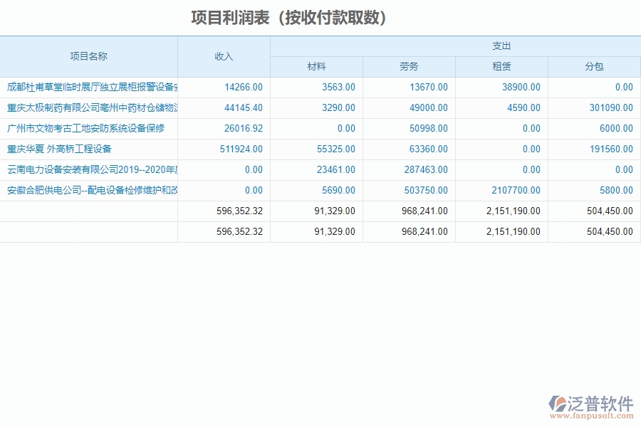Click the 项目名称 column header
The height and width of the screenshot is (427, 641).
coord(89,56)
